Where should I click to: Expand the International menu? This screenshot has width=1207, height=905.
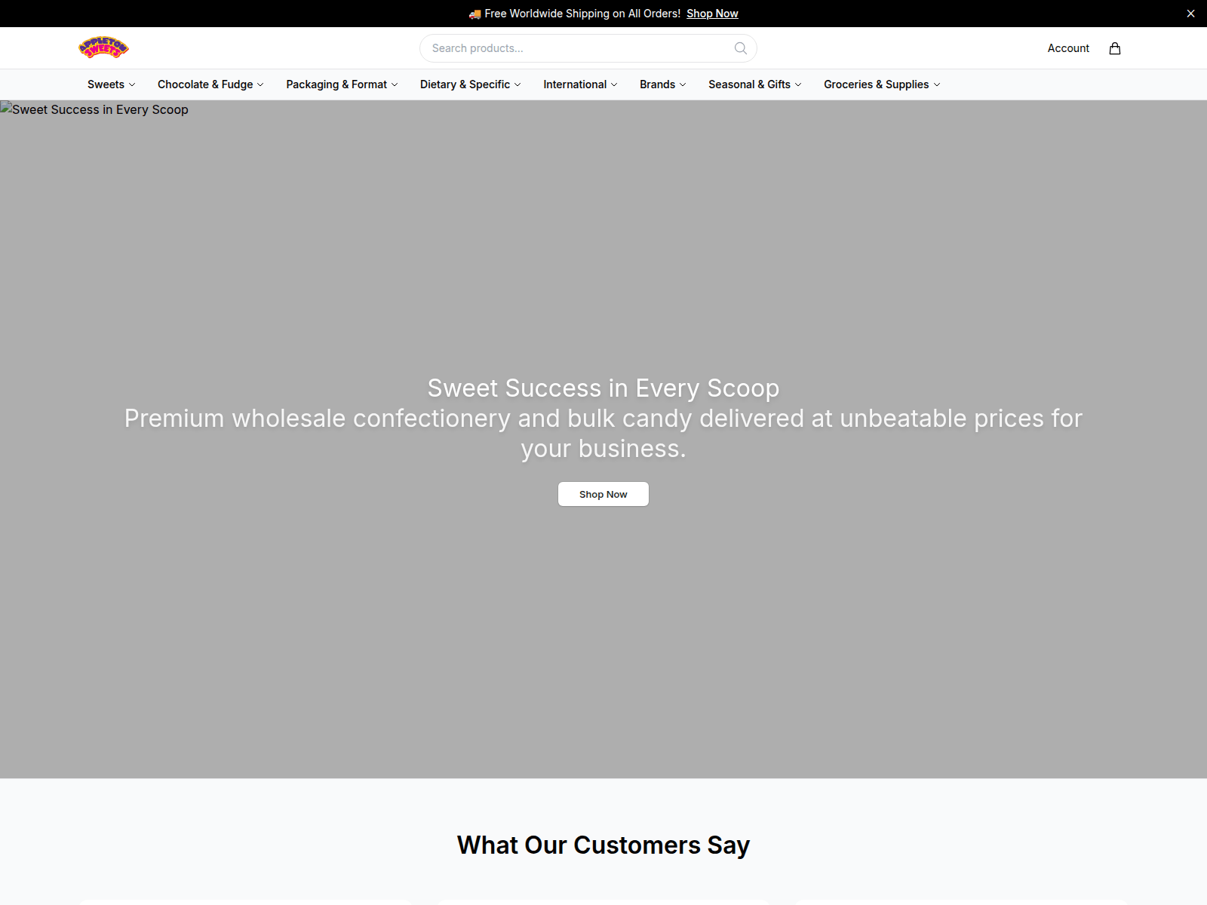pos(580,84)
